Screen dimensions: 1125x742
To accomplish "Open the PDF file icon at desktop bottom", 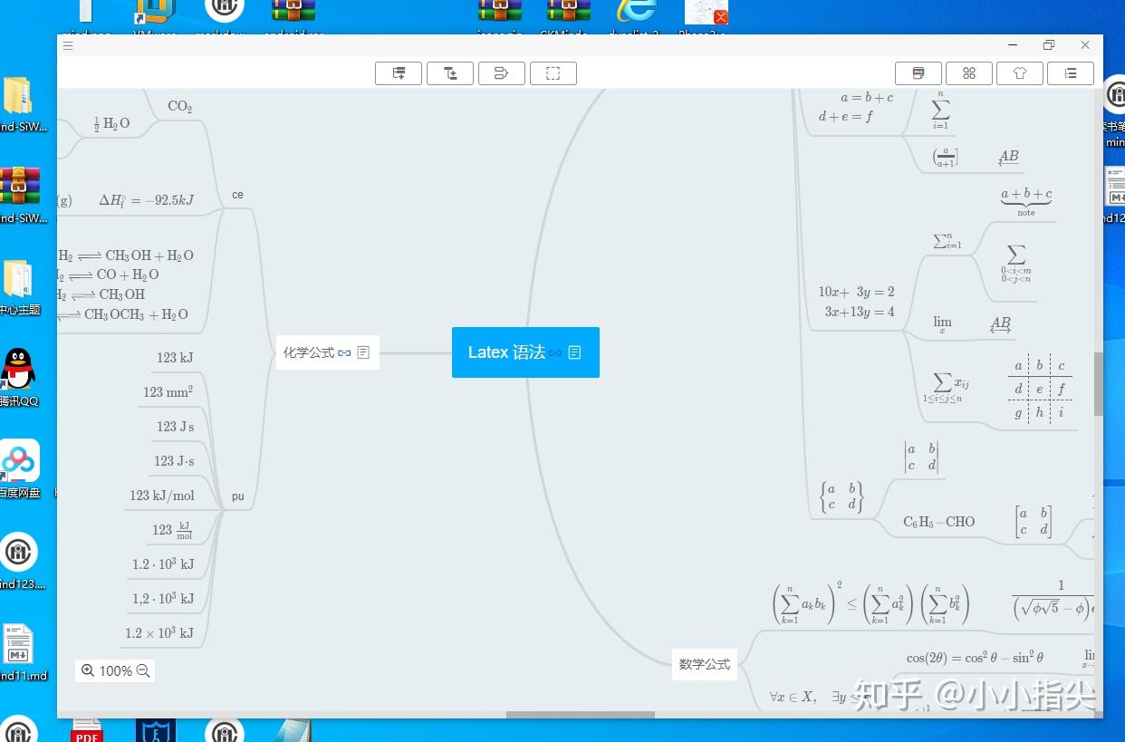I will click(x=87, y=730).
